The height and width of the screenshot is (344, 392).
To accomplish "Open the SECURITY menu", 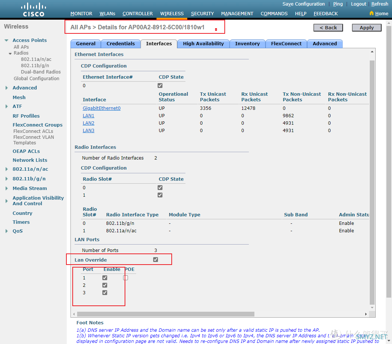I will (202, 13).
